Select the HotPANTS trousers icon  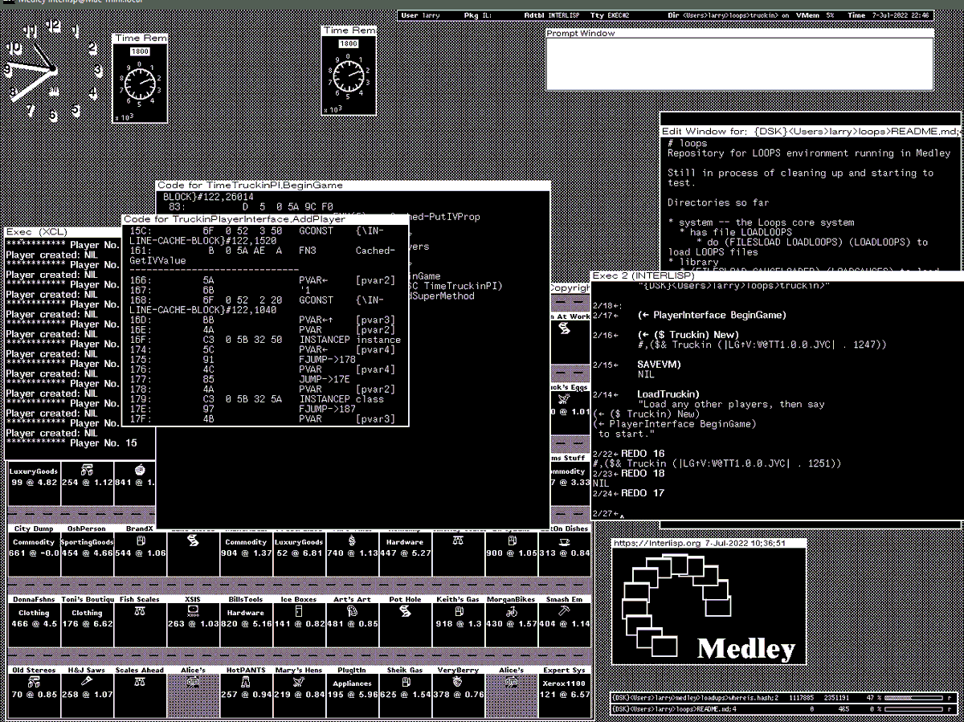coord(245,681)
